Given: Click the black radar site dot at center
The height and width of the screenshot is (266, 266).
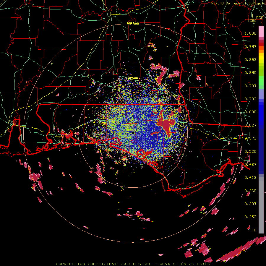Looking at the screenshot, I should pos(133,133).
